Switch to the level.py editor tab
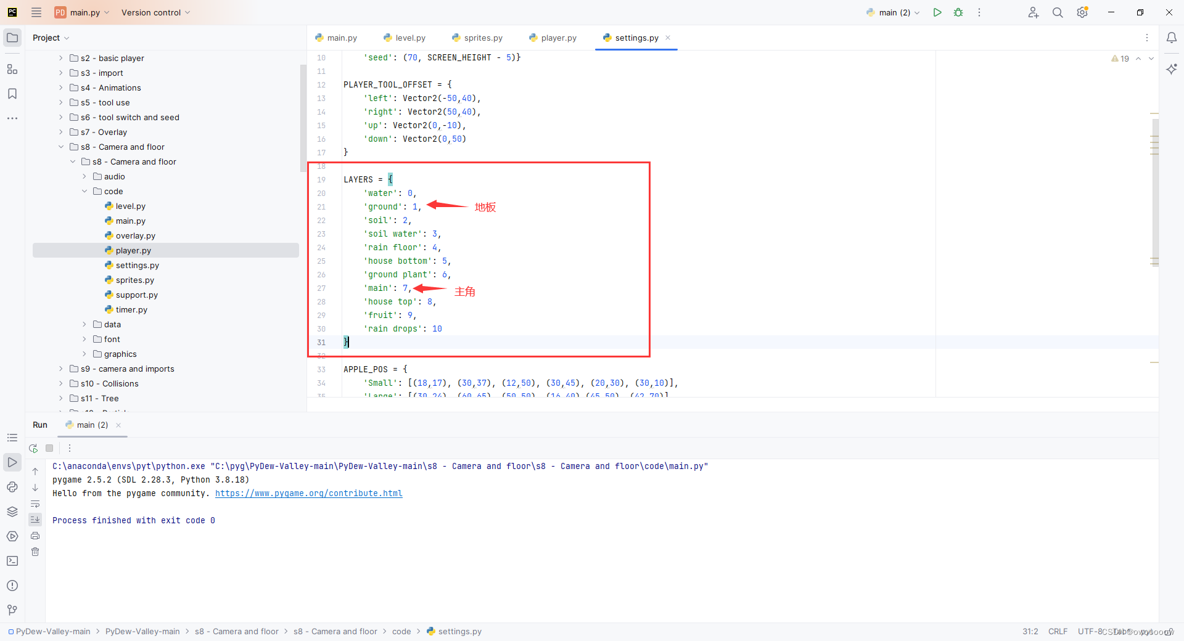This screenshot has height=641, width=1184. coord(405,38)
